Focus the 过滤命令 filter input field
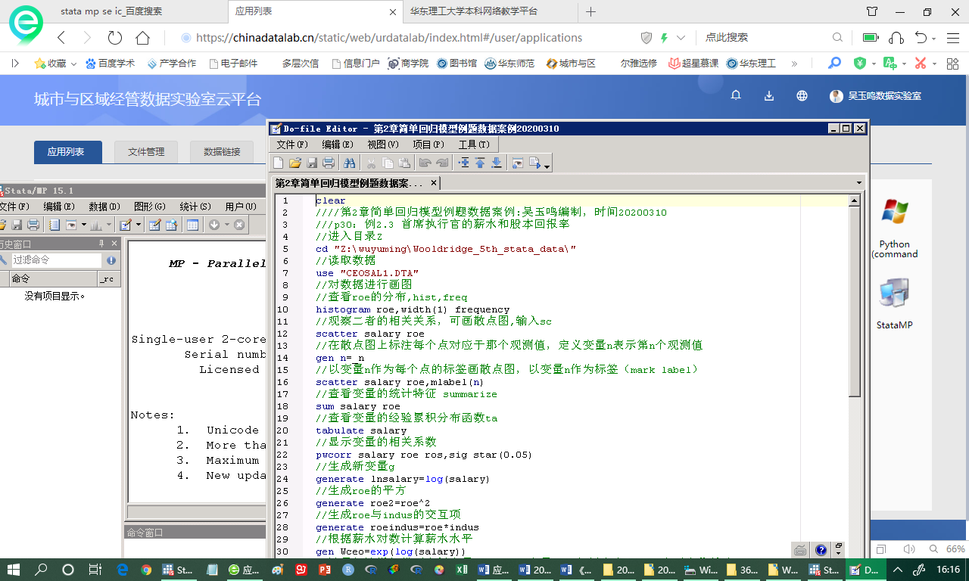Viewport: 969px width, 581px height. tap(57, 260)
